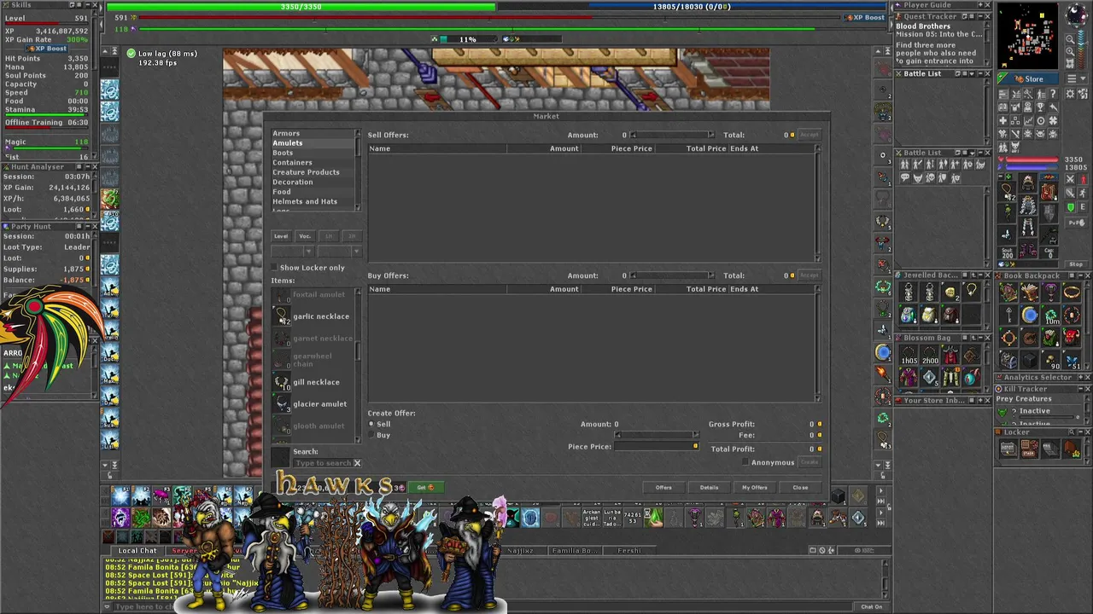
Task: Select glacier amulet in Items list
Action: [313, 404]
